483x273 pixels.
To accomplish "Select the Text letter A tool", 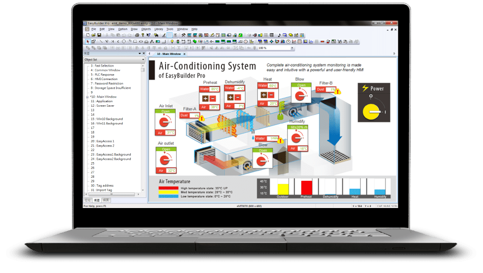I will (x=152, y=41).
